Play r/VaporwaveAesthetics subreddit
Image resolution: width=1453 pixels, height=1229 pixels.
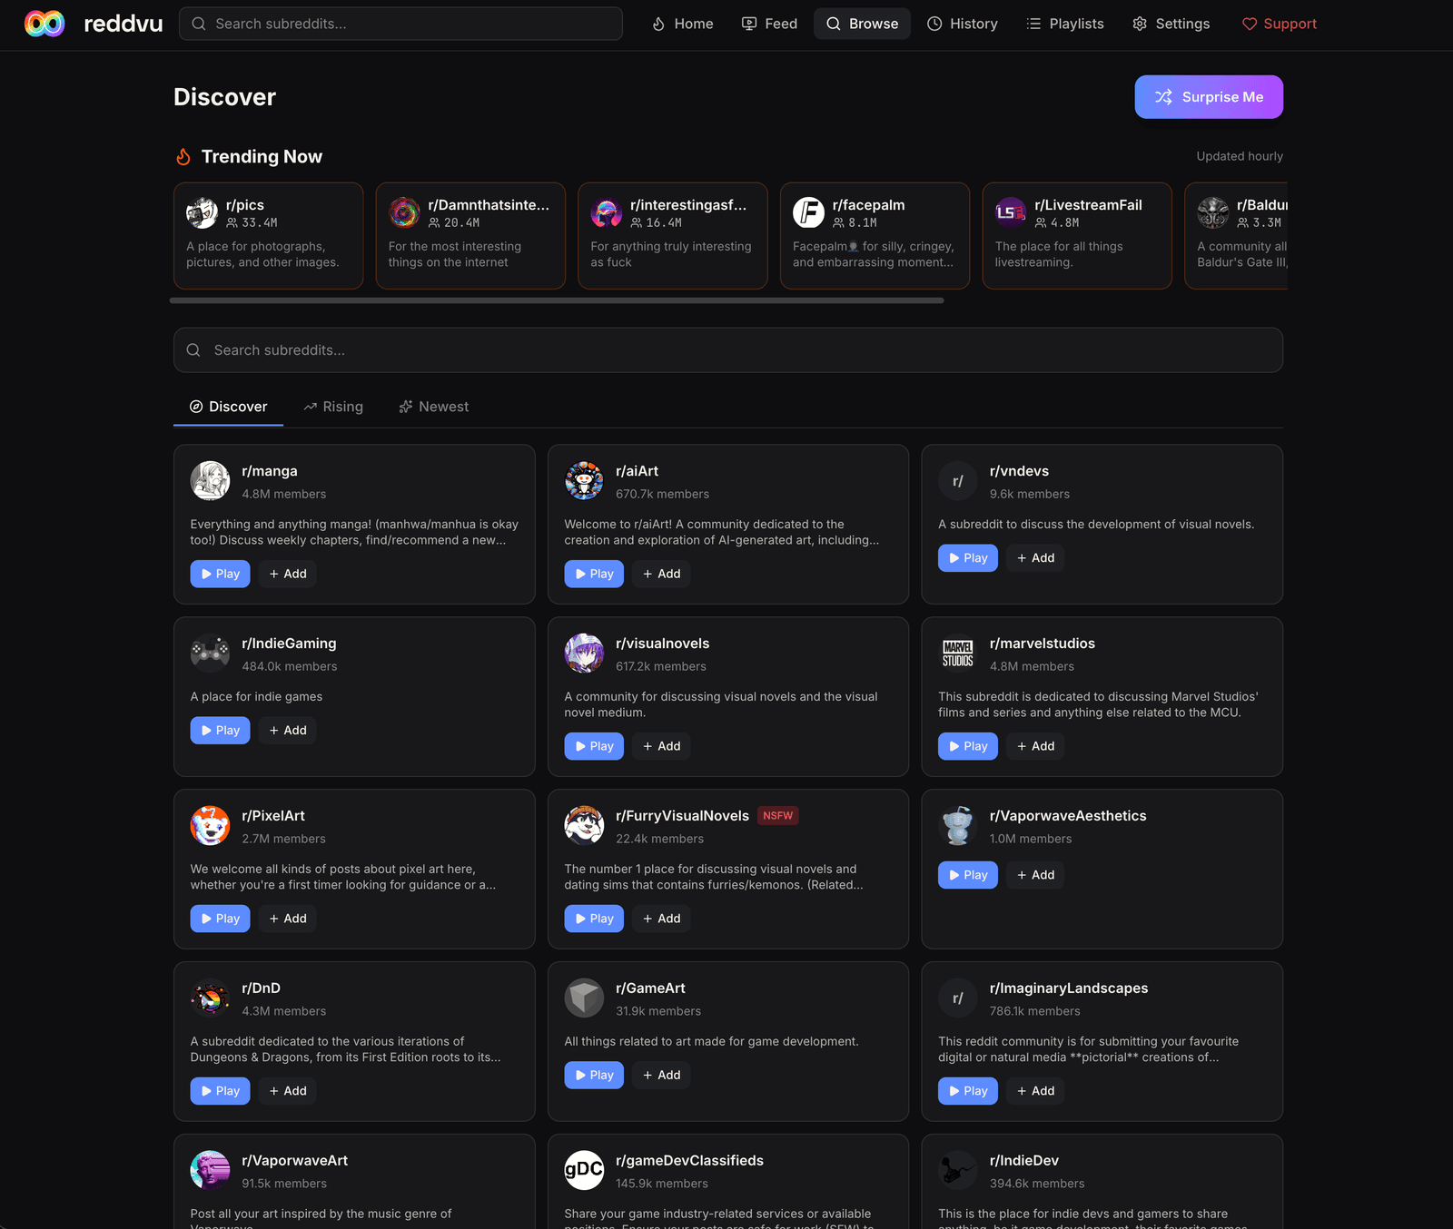[968, 875]
